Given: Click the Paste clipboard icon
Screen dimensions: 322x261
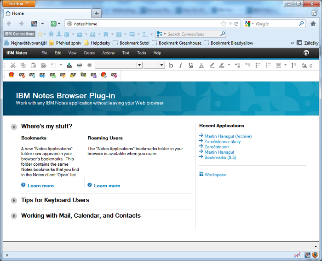Looking at the screenshot, I should (33, 65).
